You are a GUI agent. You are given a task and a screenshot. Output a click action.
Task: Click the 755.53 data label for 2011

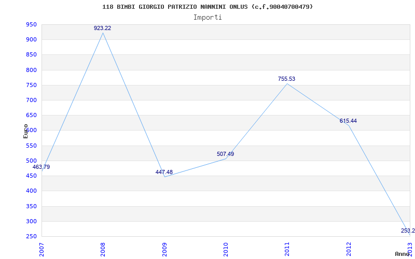[x=287, y=79]
